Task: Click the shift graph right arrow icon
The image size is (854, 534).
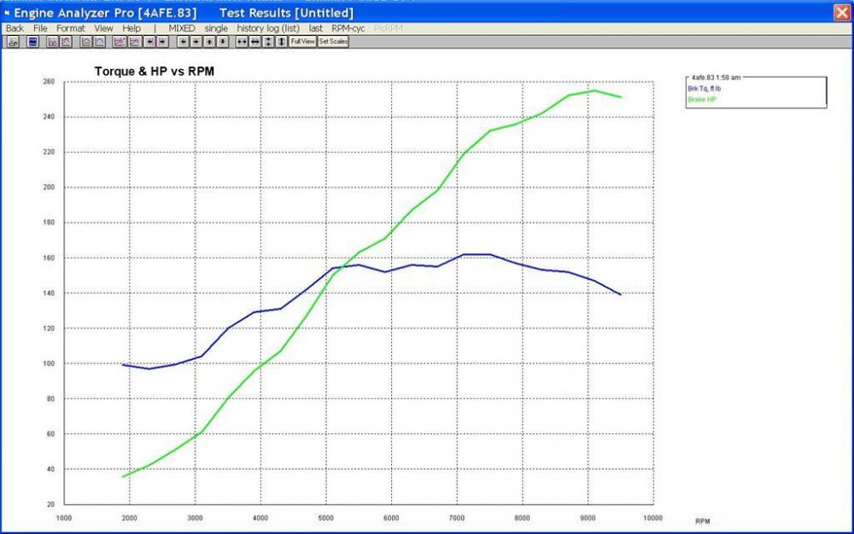Action: (196, 41)
